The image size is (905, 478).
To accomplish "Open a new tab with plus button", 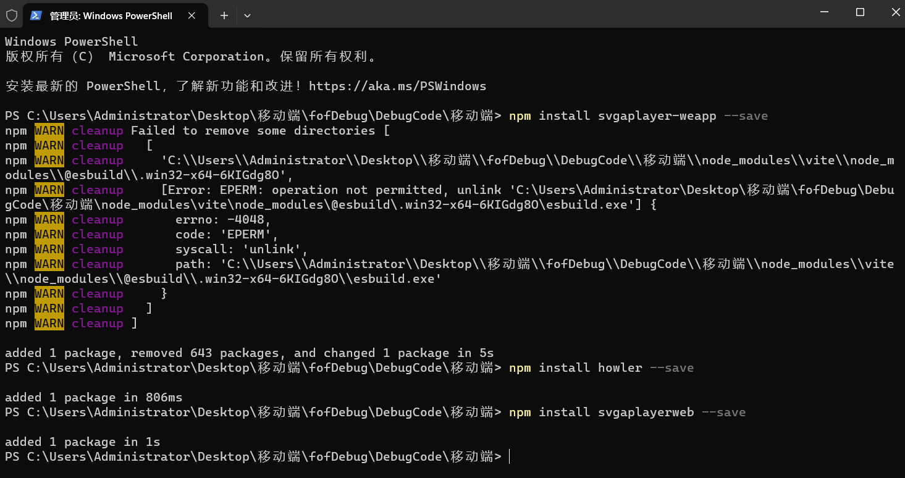I will 224,15.
